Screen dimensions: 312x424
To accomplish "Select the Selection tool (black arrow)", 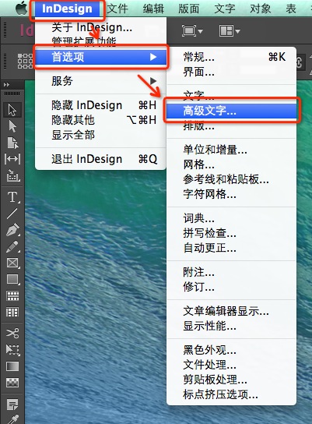I will (x=12, y=110).
